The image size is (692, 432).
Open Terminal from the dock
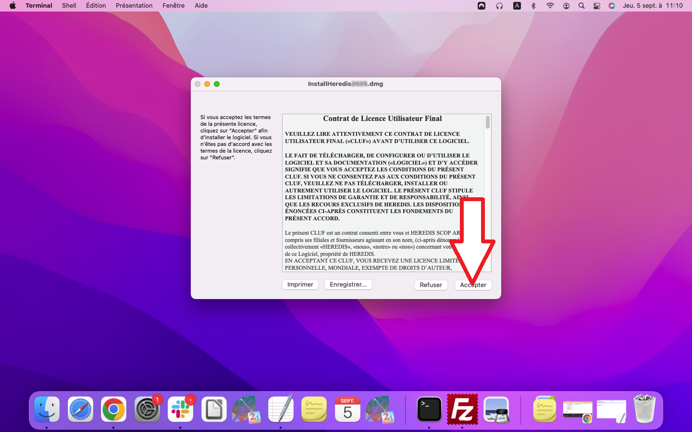click(x=429, y=409)
